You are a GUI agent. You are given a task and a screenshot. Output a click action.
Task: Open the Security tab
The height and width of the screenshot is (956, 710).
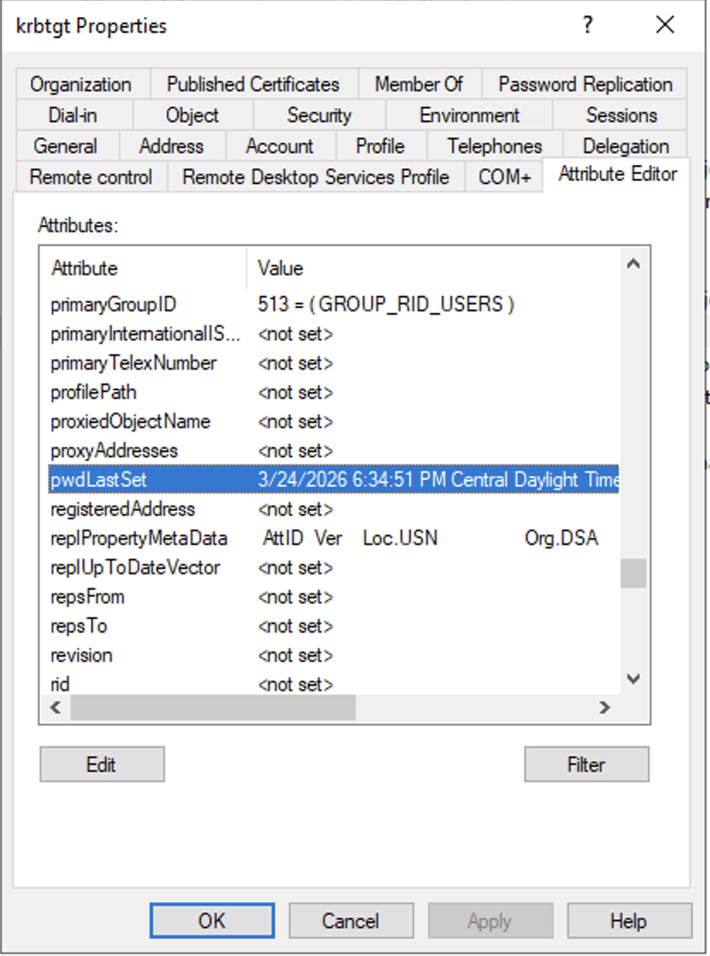320,115
